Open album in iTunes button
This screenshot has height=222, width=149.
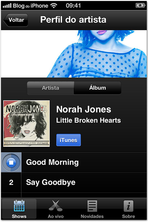68,140
